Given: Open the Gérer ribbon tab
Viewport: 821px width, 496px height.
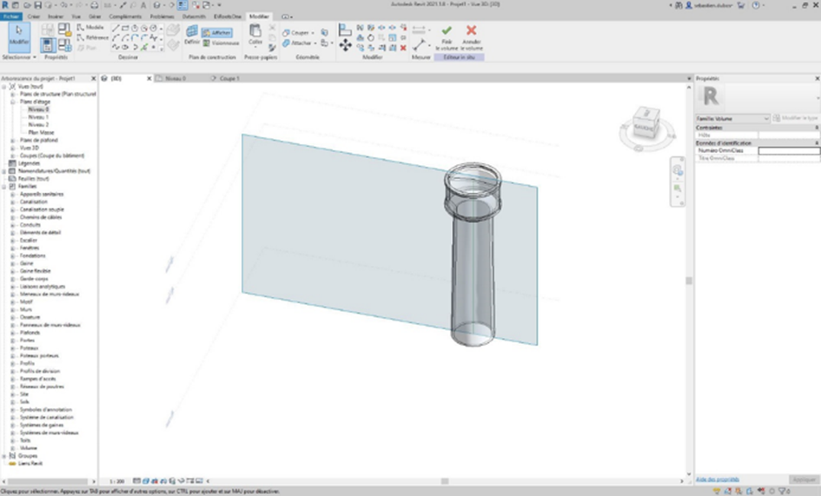Looking at the screenshot, I should (x=95, y=17).
